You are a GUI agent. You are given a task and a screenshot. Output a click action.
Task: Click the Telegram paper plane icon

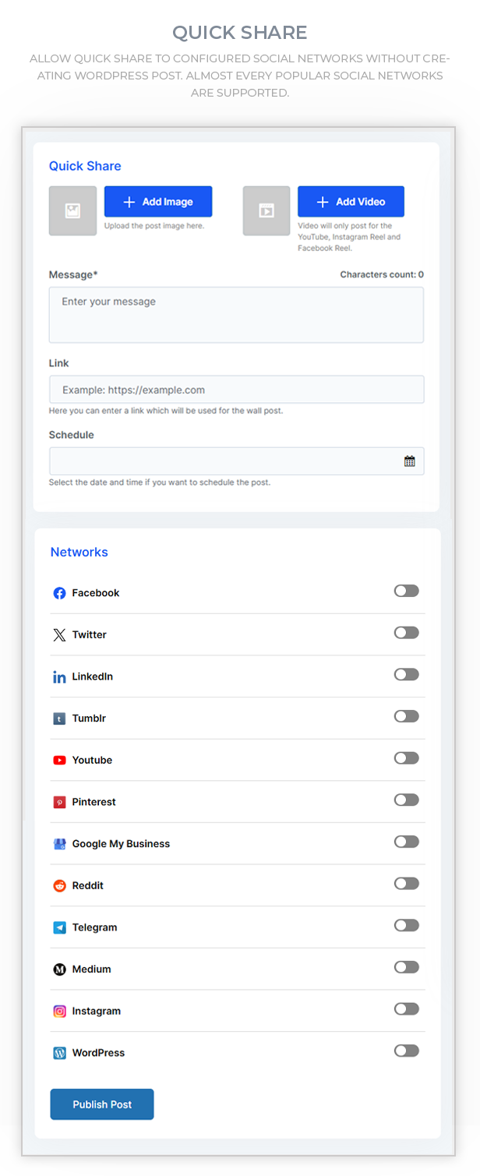pyautogui.click(x=59, y=927)
